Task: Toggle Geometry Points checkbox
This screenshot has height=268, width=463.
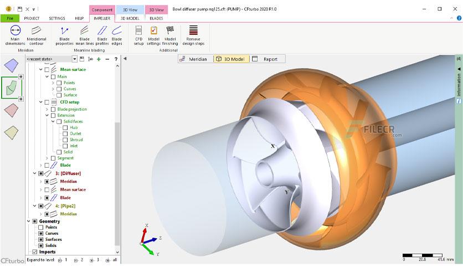Action: [41, 227]
